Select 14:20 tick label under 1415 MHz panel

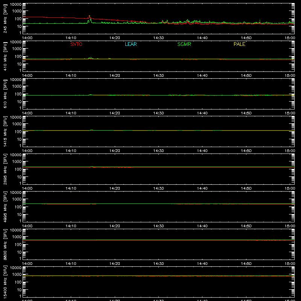click(x=115, y=151)
